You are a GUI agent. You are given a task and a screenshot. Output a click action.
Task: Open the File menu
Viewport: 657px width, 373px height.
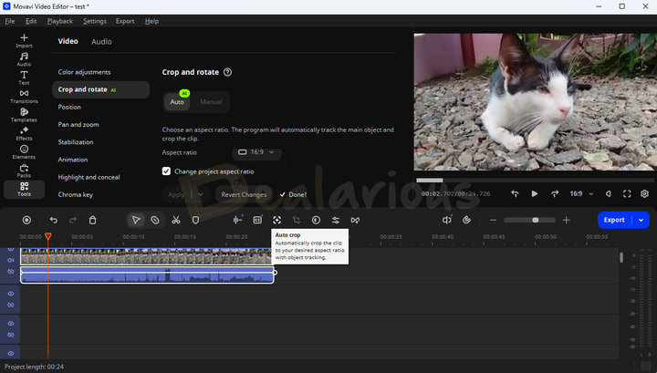(x=10, y=21)
